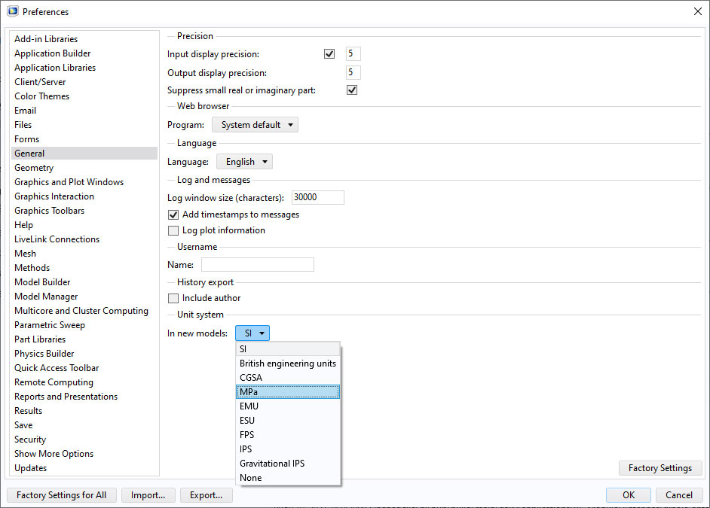Screen dimensions: 710x508
Task: Expand the Language dropdown
Action: click(244, 162)
